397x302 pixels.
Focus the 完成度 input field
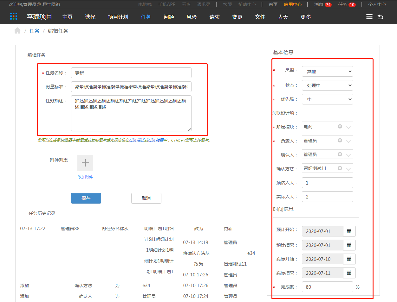[328, 287]
